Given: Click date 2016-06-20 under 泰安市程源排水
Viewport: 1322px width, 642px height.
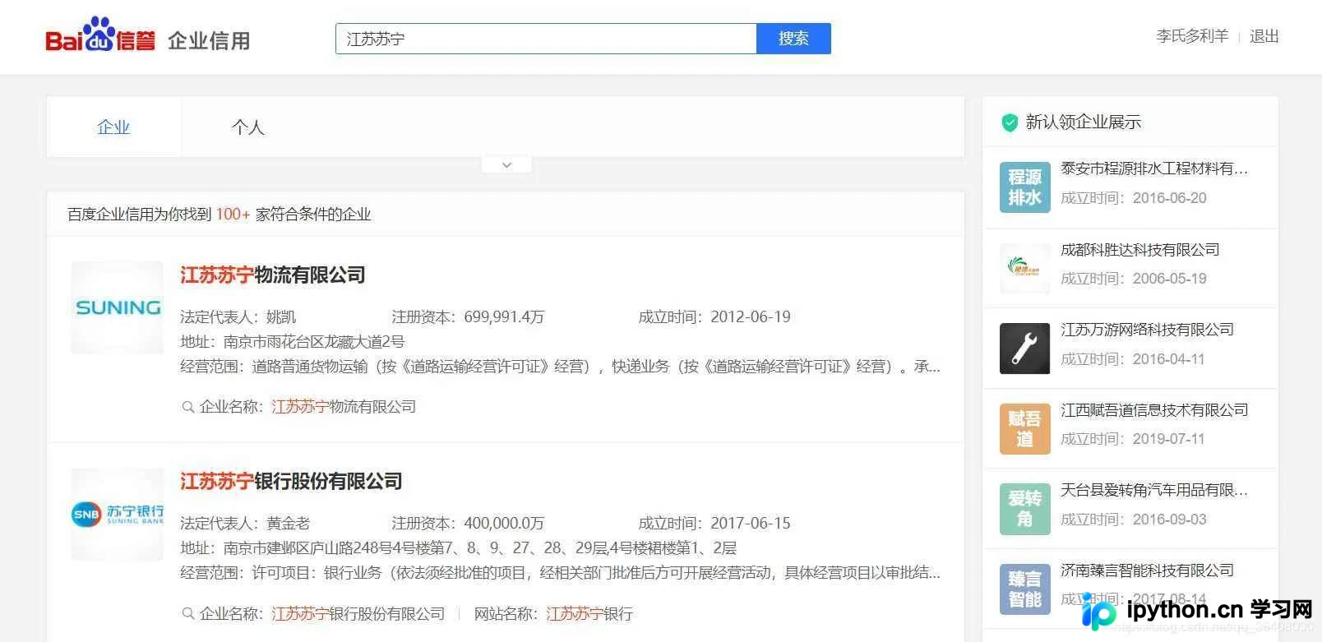Looking at the screenshot, I should click(1169, 198).
